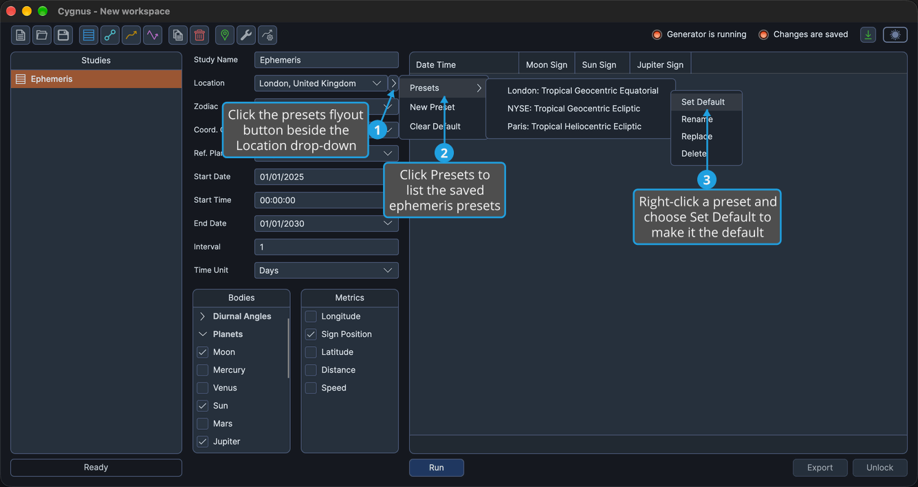Click the Moon Sign column header
918x487 pixels.
click(x=546, y=65)
